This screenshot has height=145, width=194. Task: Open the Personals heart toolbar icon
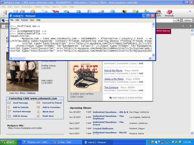point(169,12)
